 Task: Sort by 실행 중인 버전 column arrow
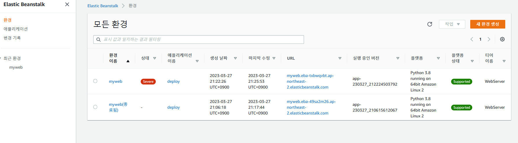(x=398, y=58)
